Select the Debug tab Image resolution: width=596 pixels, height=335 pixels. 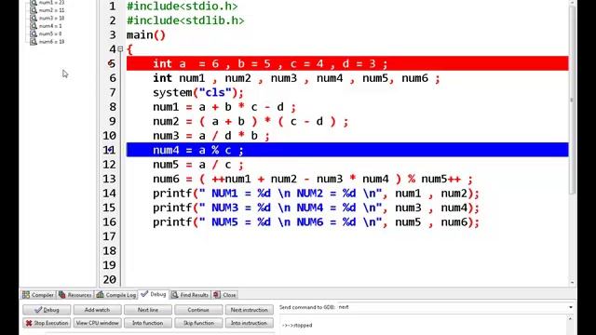(x=154, y=294)
